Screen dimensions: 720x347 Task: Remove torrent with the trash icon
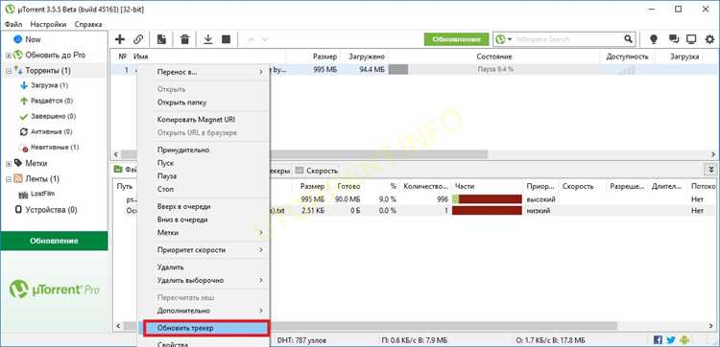pos(184,39)
